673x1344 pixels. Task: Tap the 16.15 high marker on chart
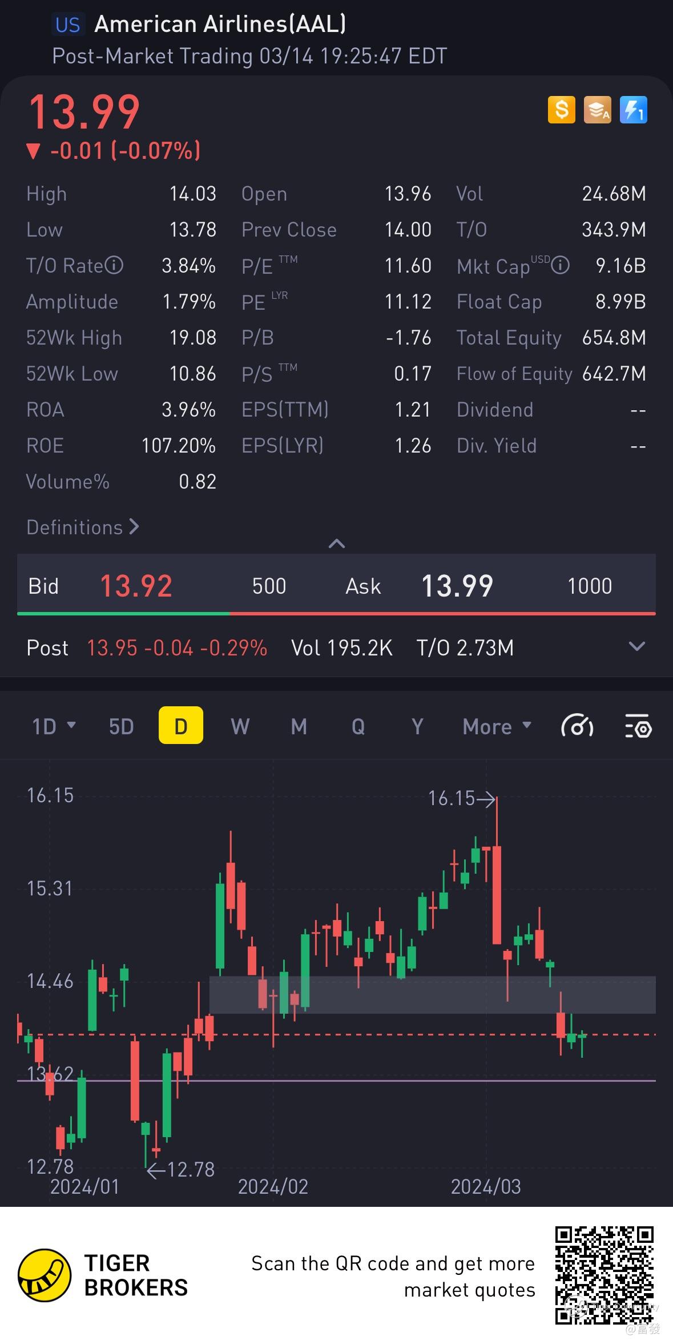461,798
